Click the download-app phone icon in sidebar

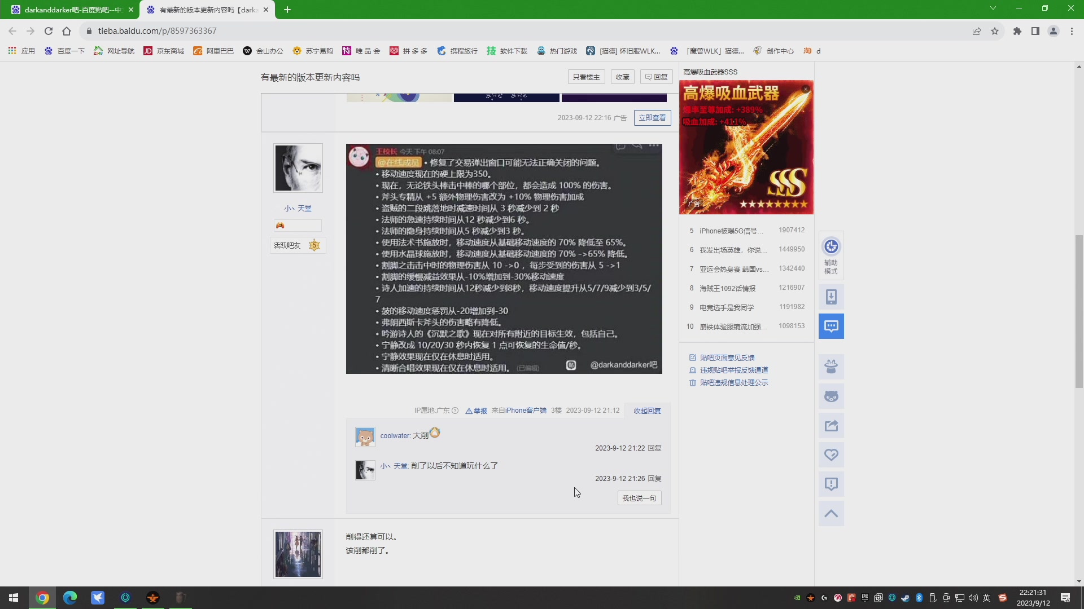(x=831, y=297)
